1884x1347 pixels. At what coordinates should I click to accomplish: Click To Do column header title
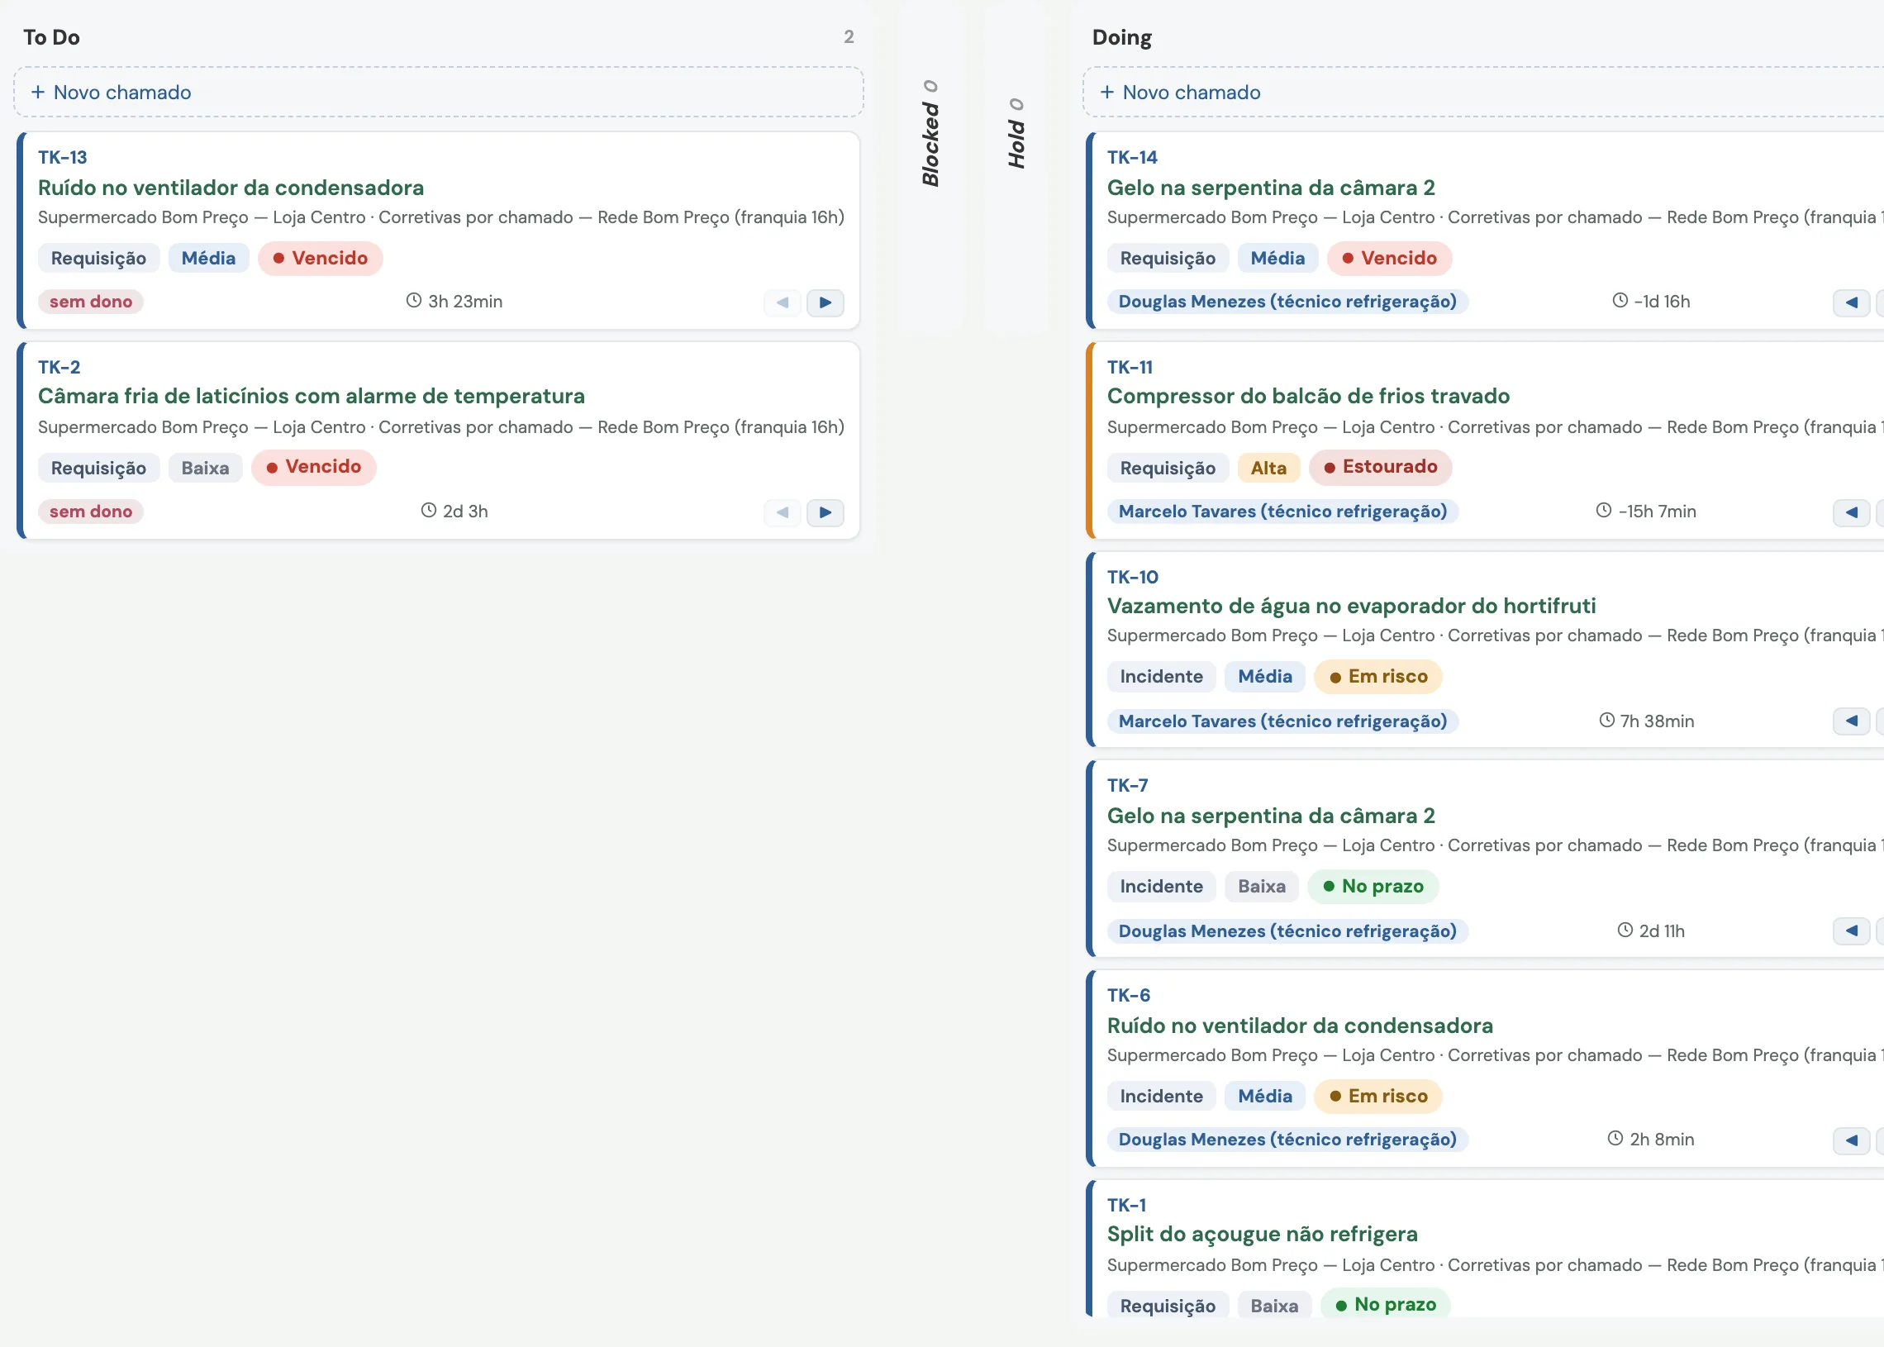(x=51, y=37)
